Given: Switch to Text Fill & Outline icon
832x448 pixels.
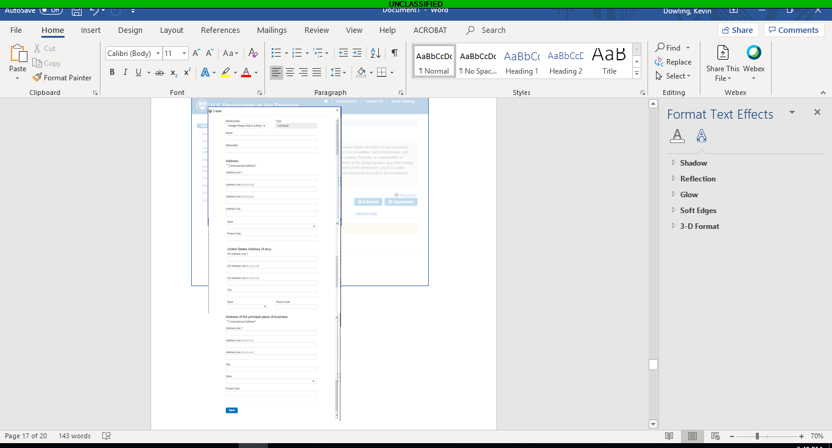Looking at the screenshot, I should point(677,136).
